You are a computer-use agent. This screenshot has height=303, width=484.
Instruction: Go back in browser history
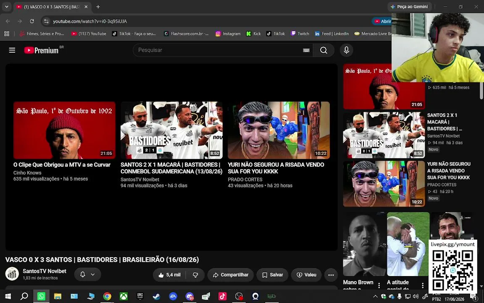8,21
